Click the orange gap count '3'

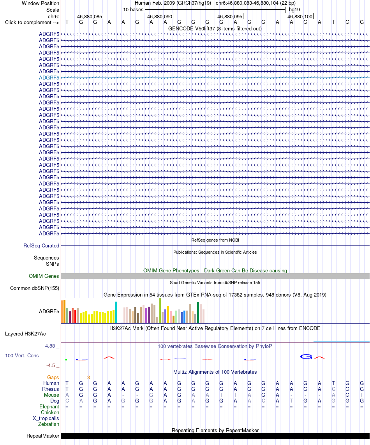click(x=88, y=378)
